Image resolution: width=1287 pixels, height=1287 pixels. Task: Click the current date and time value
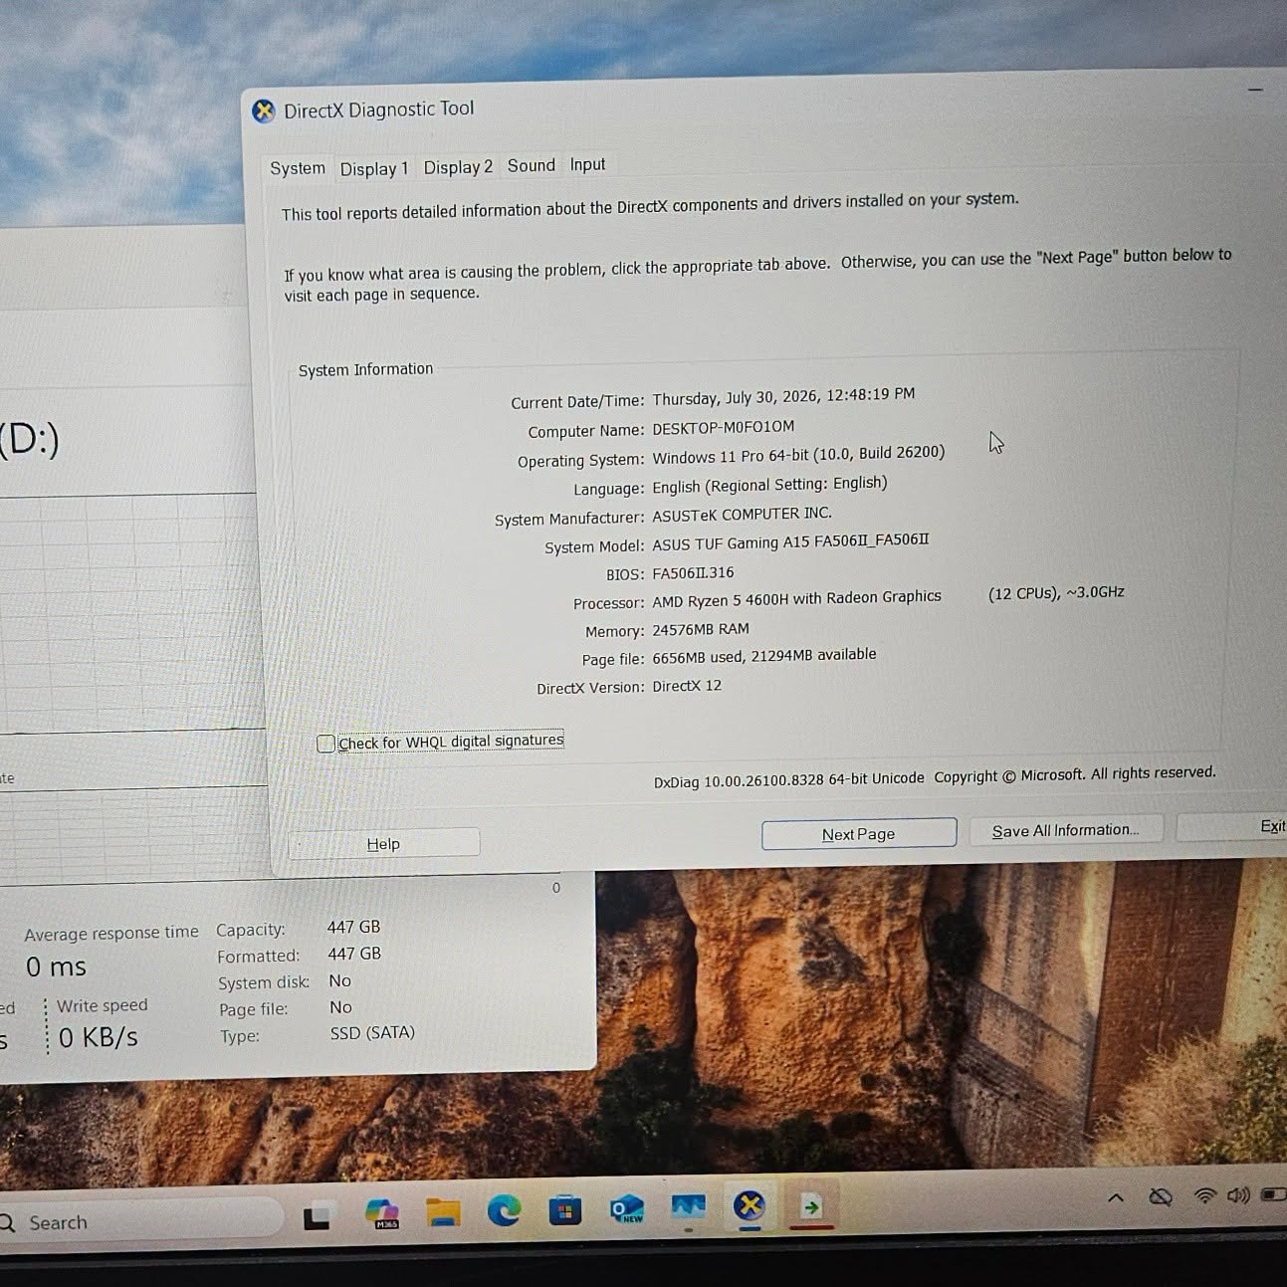[x=783, y=396]
